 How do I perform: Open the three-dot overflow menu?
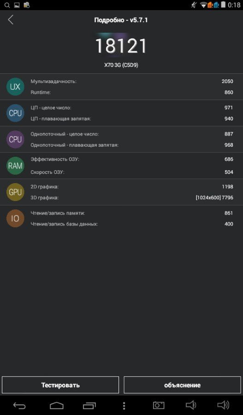pyautogui.click(x=124, y=405)
